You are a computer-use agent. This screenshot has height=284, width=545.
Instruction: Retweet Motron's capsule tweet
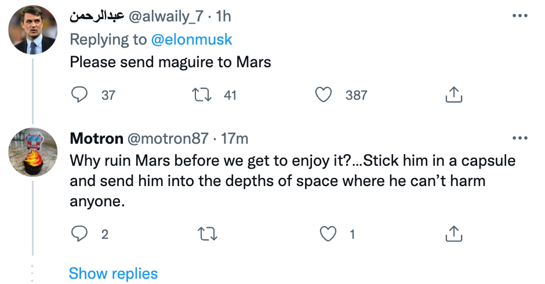pos(207,234)
